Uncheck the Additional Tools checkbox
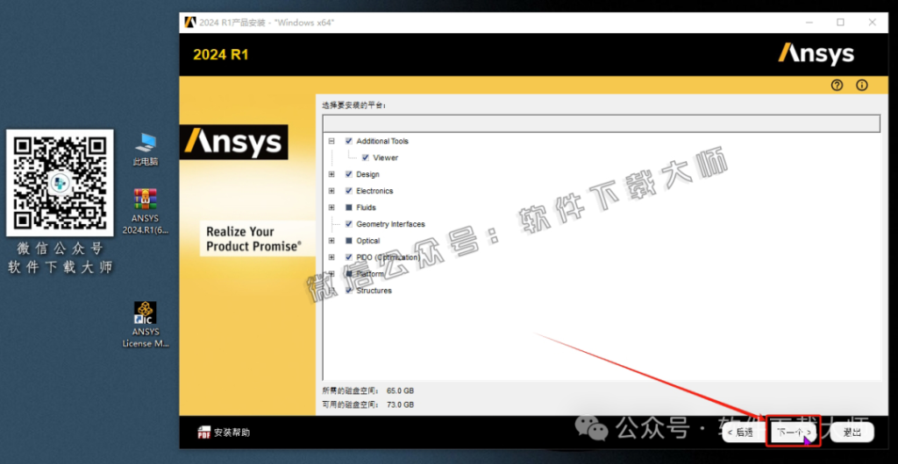The height and width of the screenshot is (464, 898). tap(349, 141)
